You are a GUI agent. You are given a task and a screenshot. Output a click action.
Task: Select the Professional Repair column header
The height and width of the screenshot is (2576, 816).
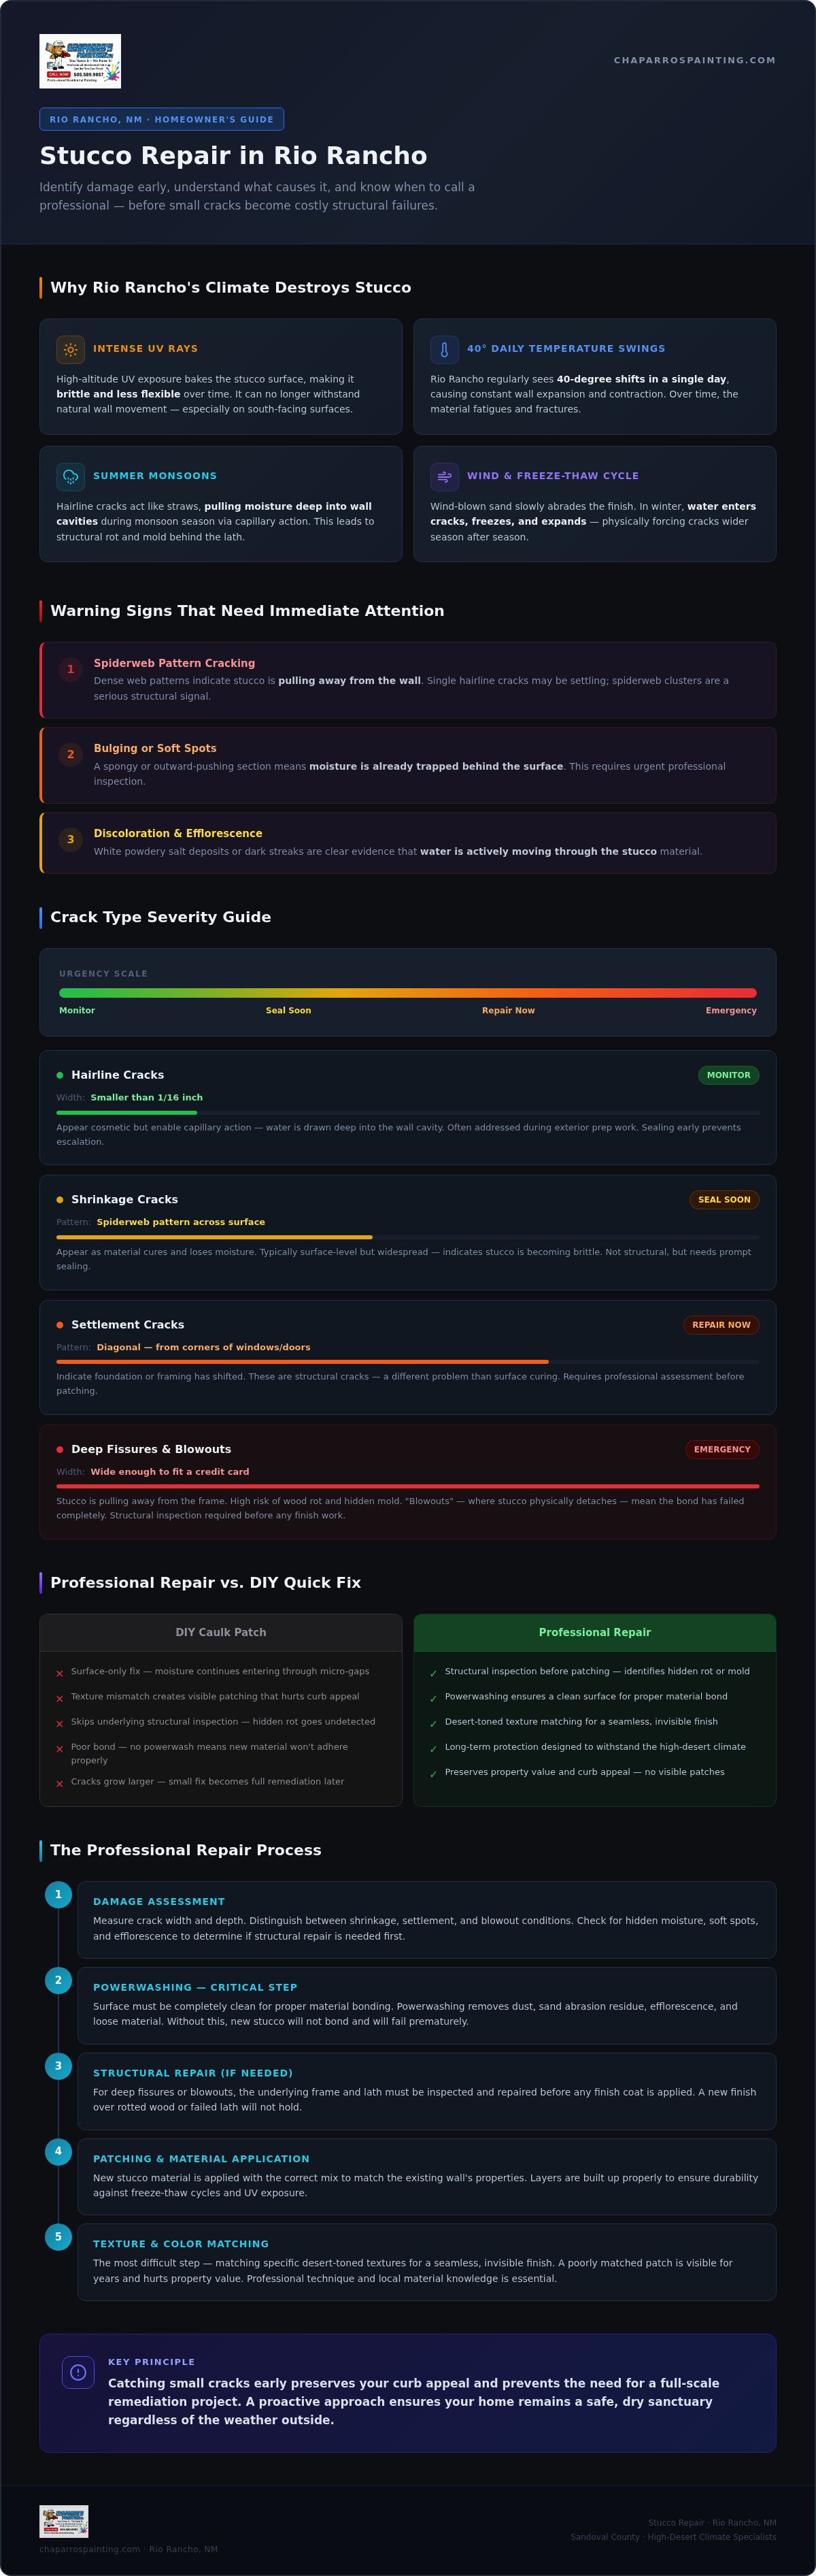pos(595,1633)
